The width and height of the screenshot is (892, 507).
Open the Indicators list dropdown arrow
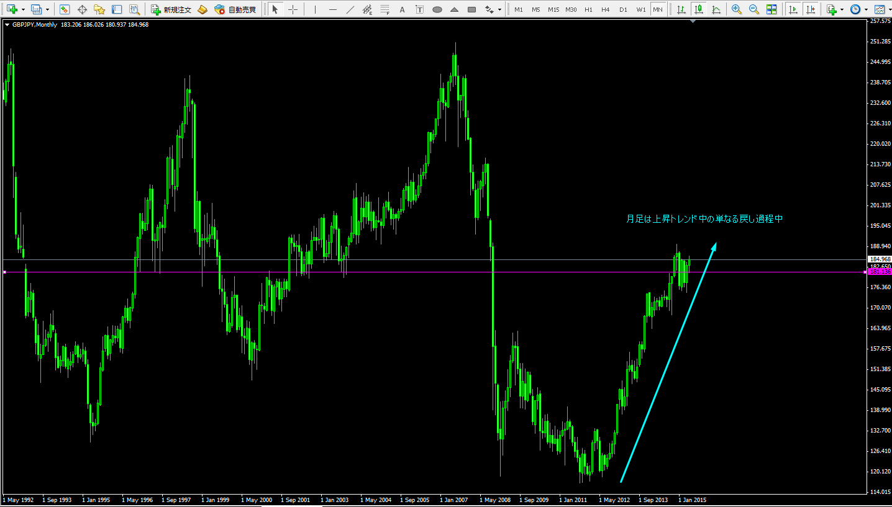(x=842, y=10)
